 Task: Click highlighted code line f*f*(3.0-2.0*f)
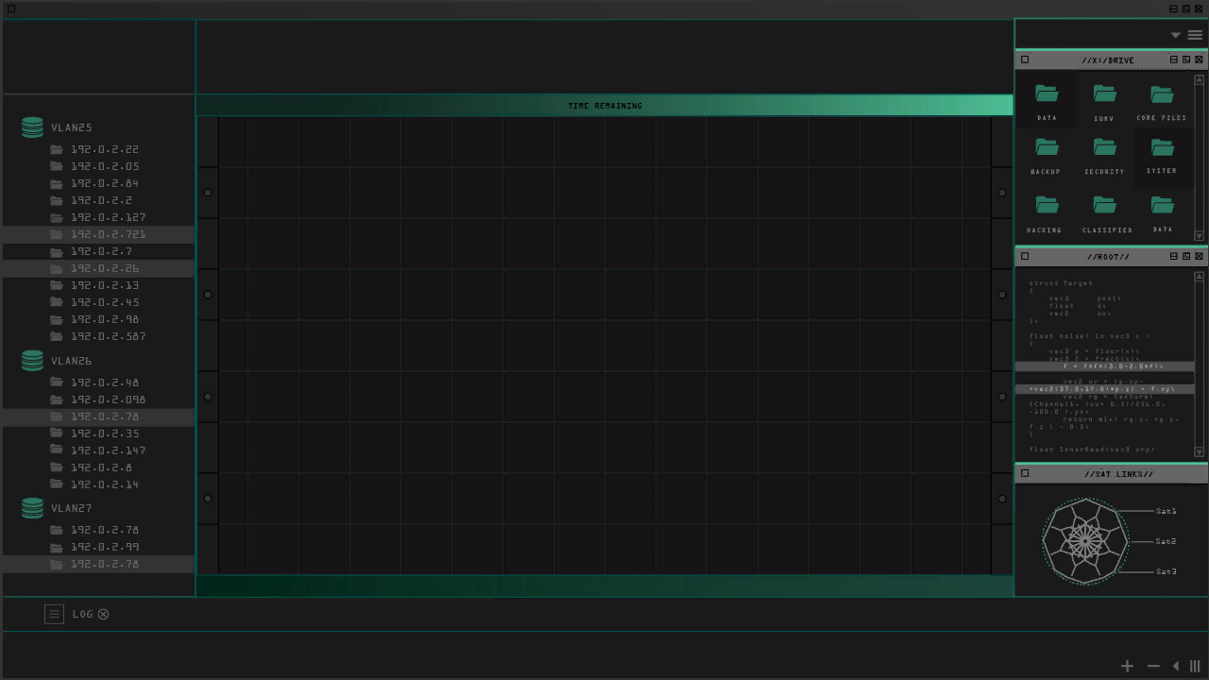pos(1104,366)
